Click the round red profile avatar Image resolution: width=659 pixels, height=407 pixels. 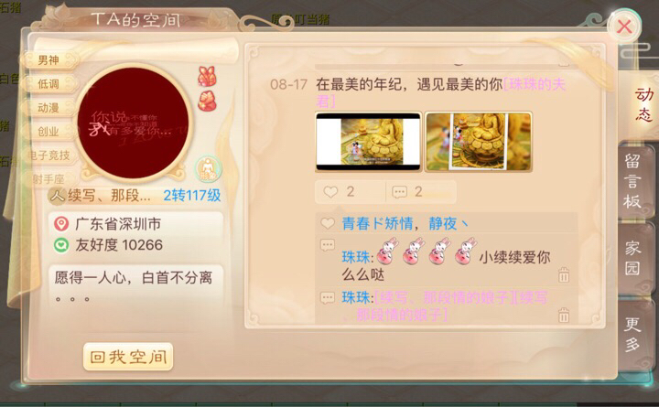[x=134, y=123]
